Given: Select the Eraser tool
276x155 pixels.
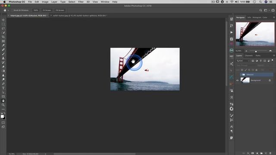Looking at the screenshot, I should tap(3, 67).
